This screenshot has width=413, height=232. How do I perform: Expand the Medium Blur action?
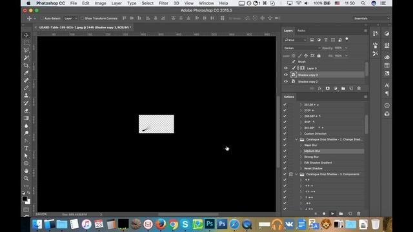[301, 151]
